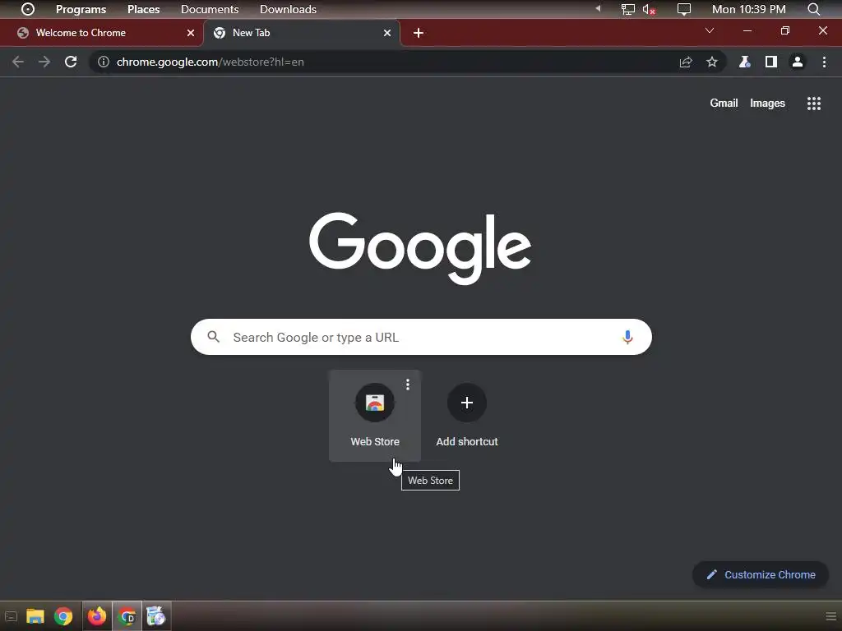Switch to Welcome to Chrome tab

pyautogui.click(x=102, y=33)
